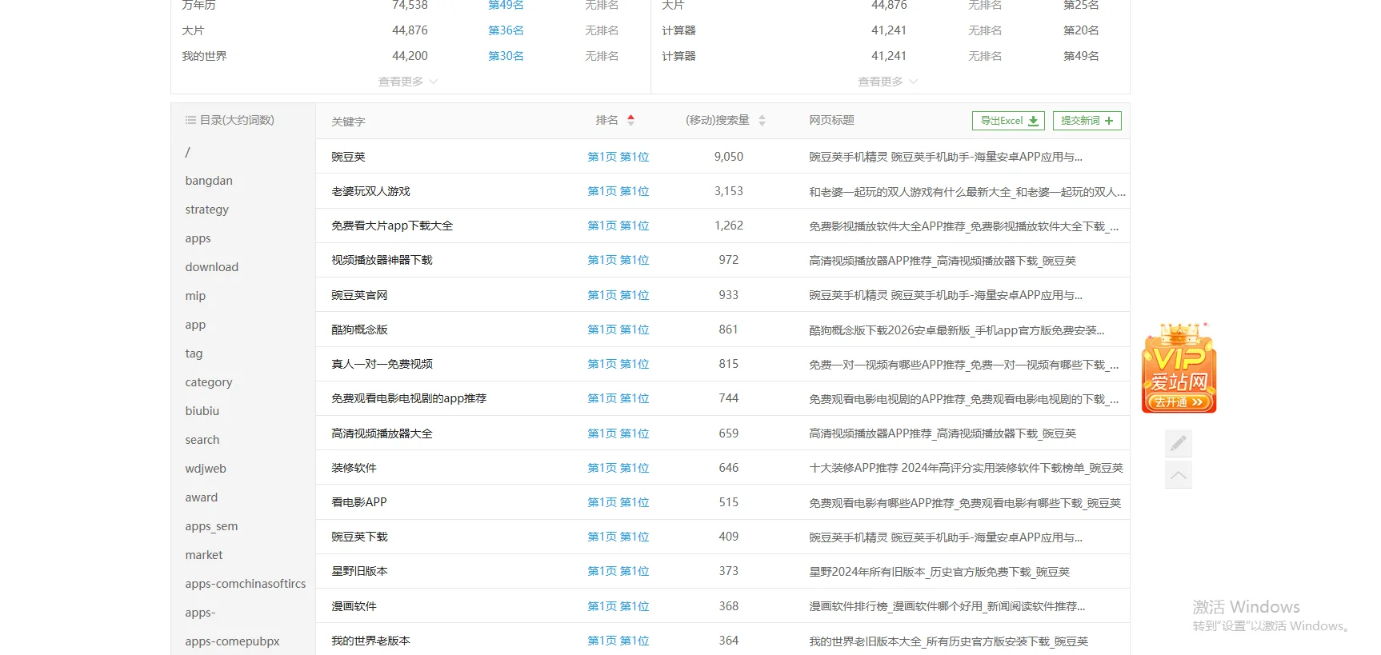Click the page title starting 酷狗概念版下载2026
This screenshot has width=1381, height=655.
click(x=957, y=329)
